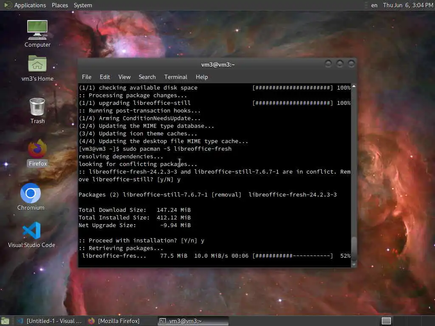Click the libreoffice-fres download progress bar at 52%
Image resolution: width=435 pixels, height=326 pixels.
tap(292, 256)
